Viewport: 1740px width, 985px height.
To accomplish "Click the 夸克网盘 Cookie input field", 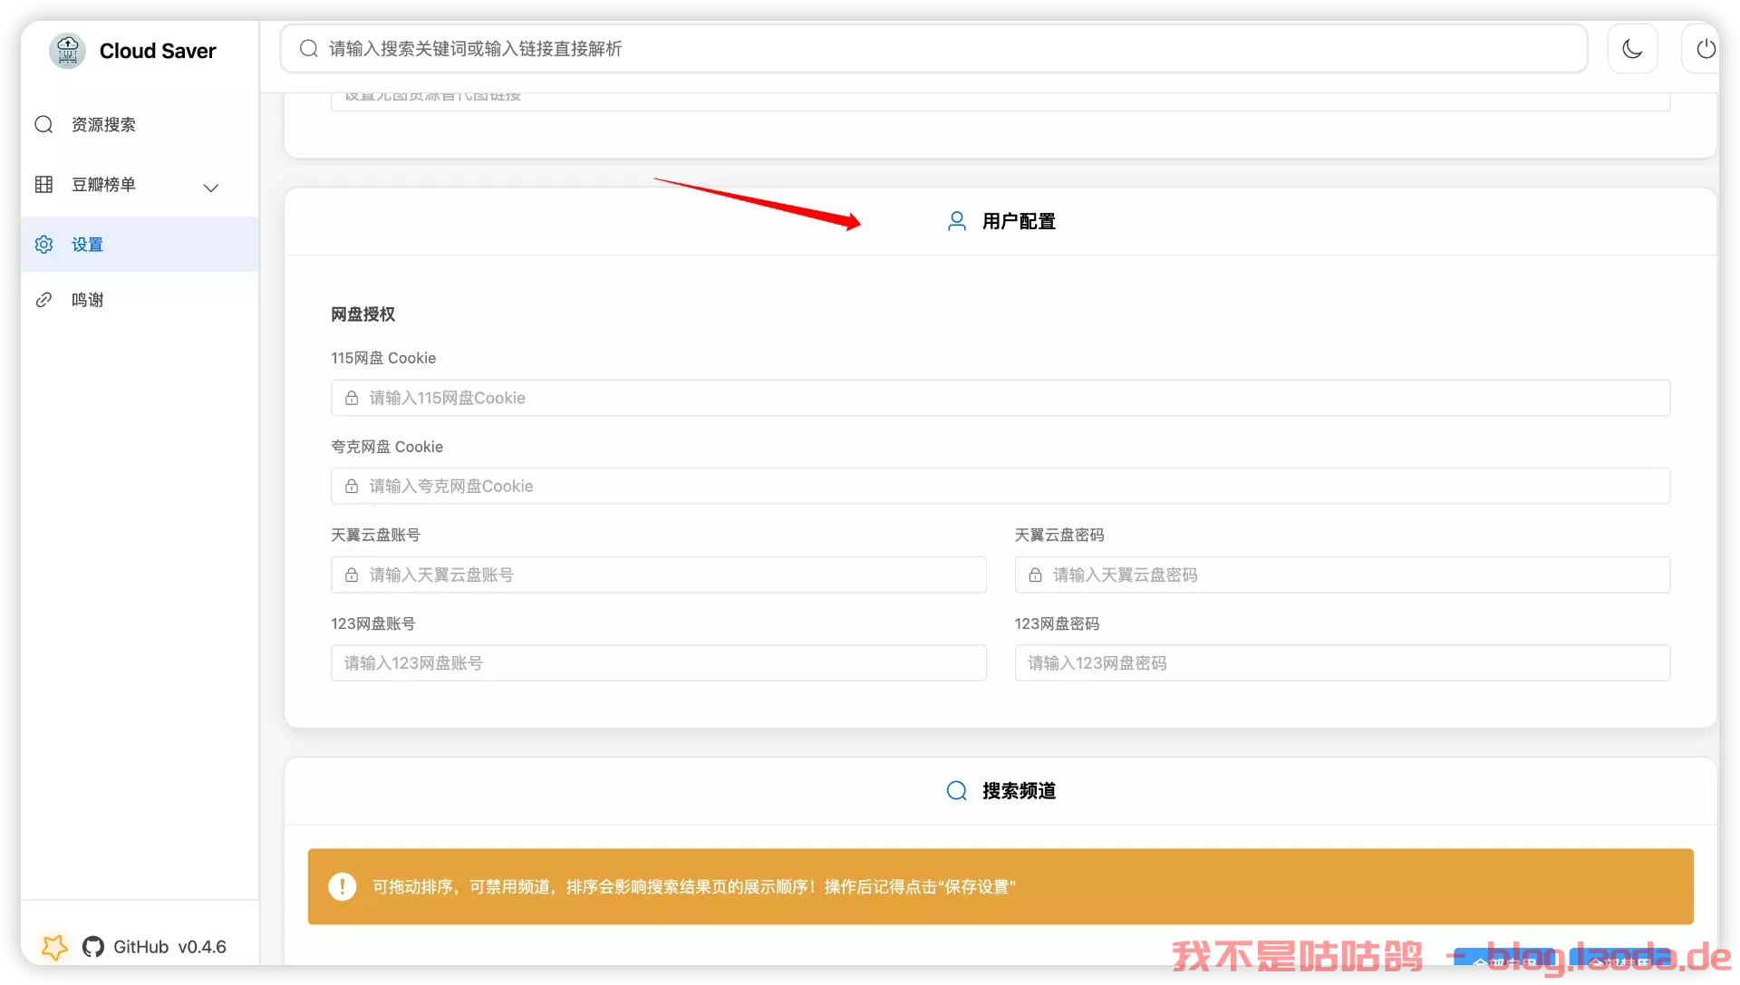I will pos(1000,487).
